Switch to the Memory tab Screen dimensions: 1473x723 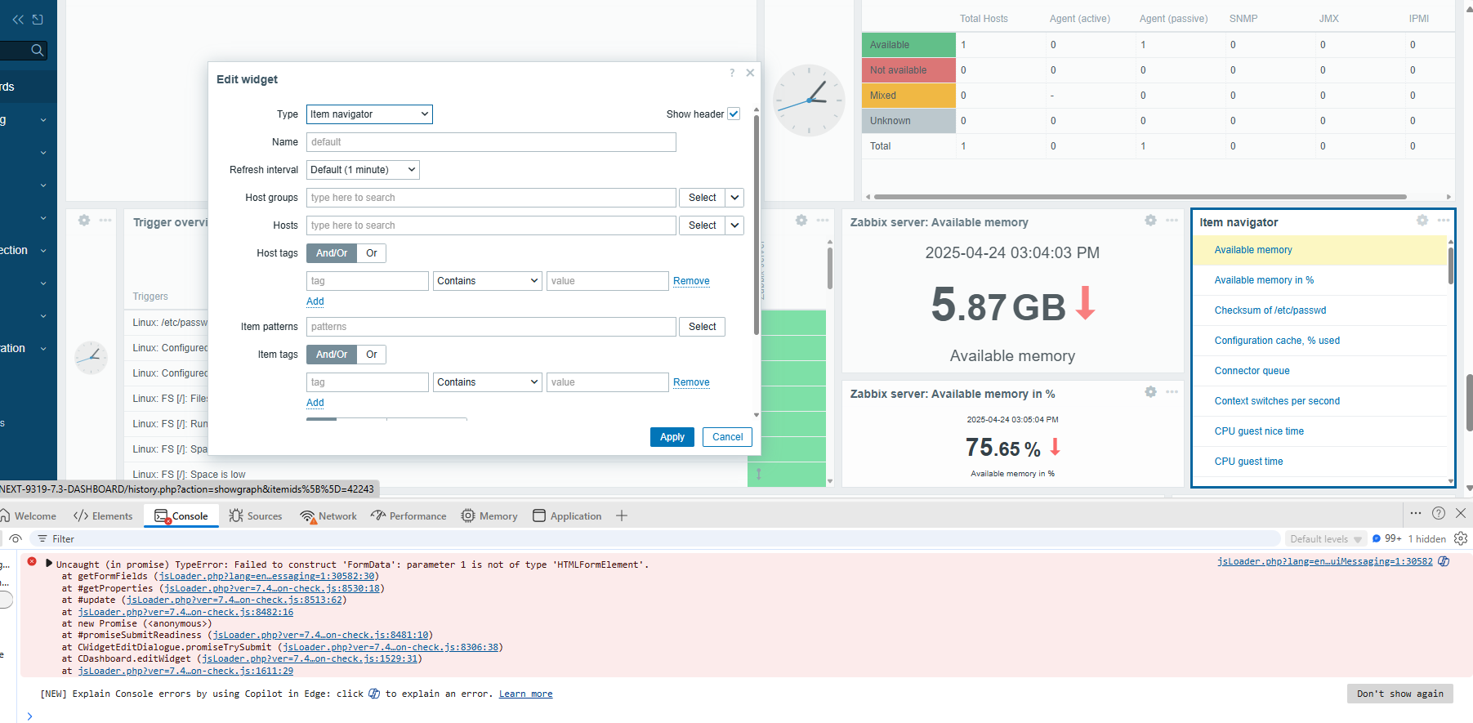click(x=489, y=515)
